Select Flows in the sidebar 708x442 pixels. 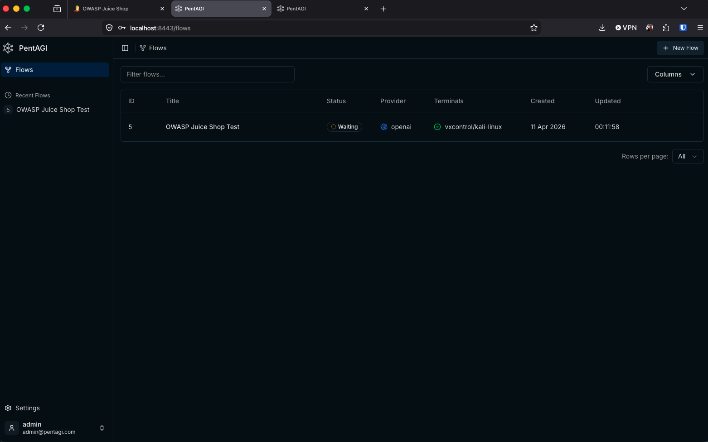(55, 70)
